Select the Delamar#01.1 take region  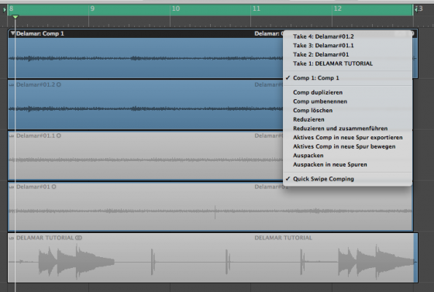coord(146,156)
